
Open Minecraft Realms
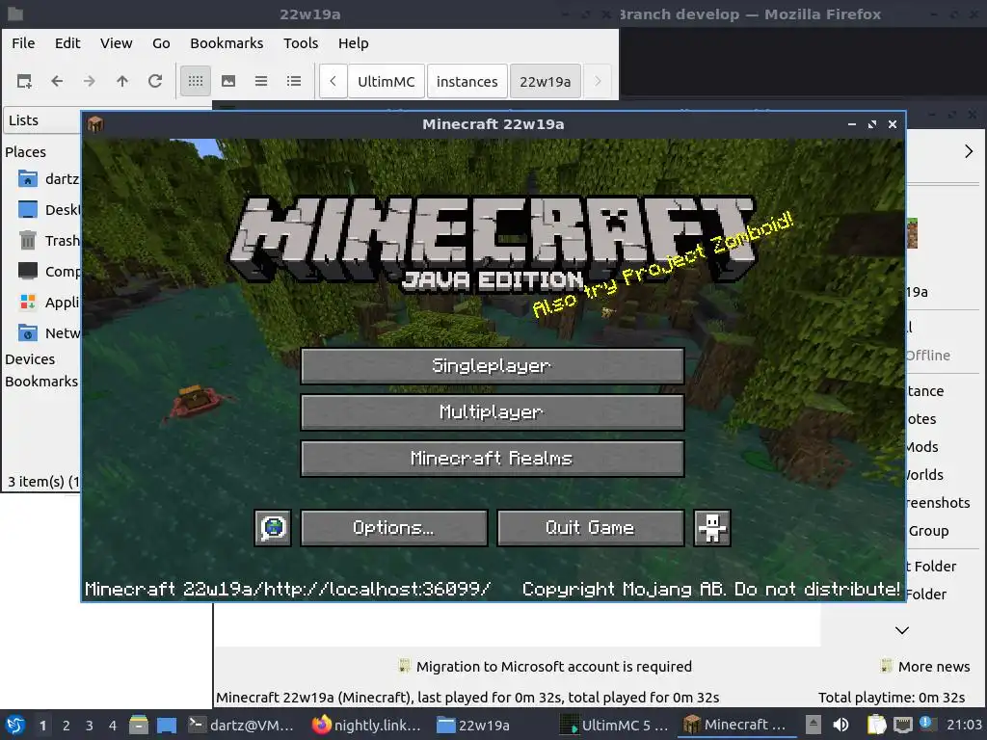[493, 458]
